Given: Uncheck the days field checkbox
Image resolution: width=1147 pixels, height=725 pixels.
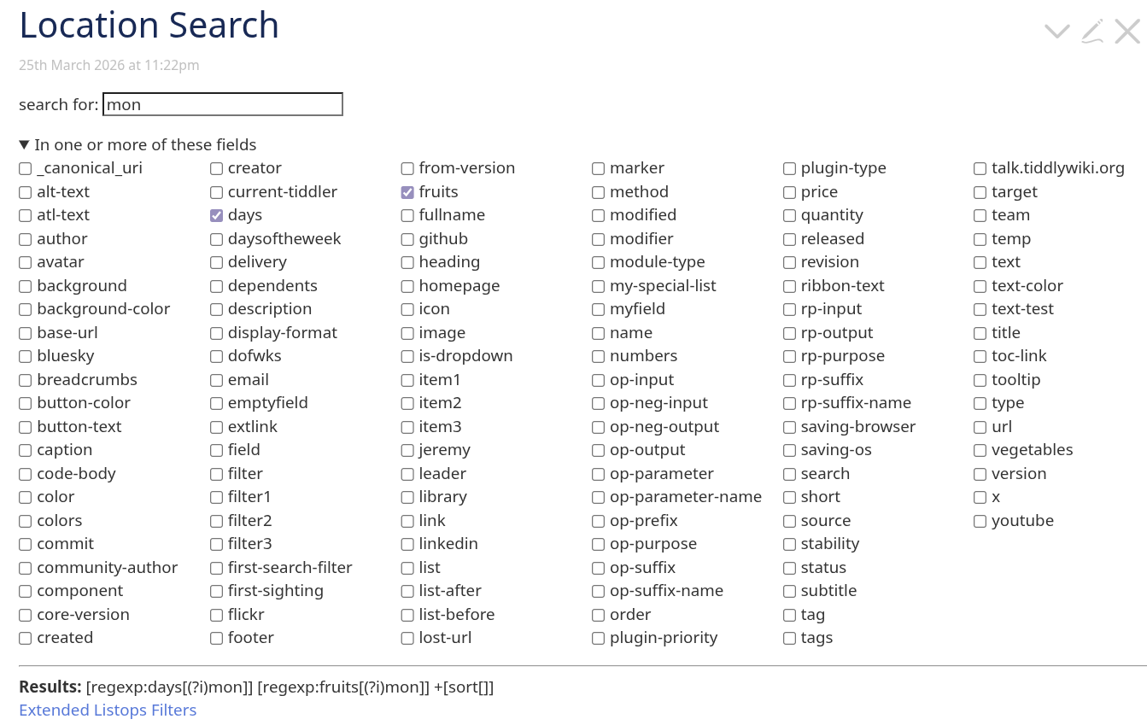Looking at the screenshot, I should pos(217,216).
